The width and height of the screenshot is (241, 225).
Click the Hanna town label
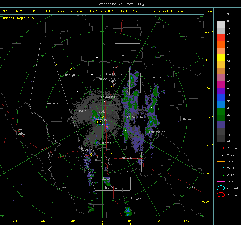187,119
